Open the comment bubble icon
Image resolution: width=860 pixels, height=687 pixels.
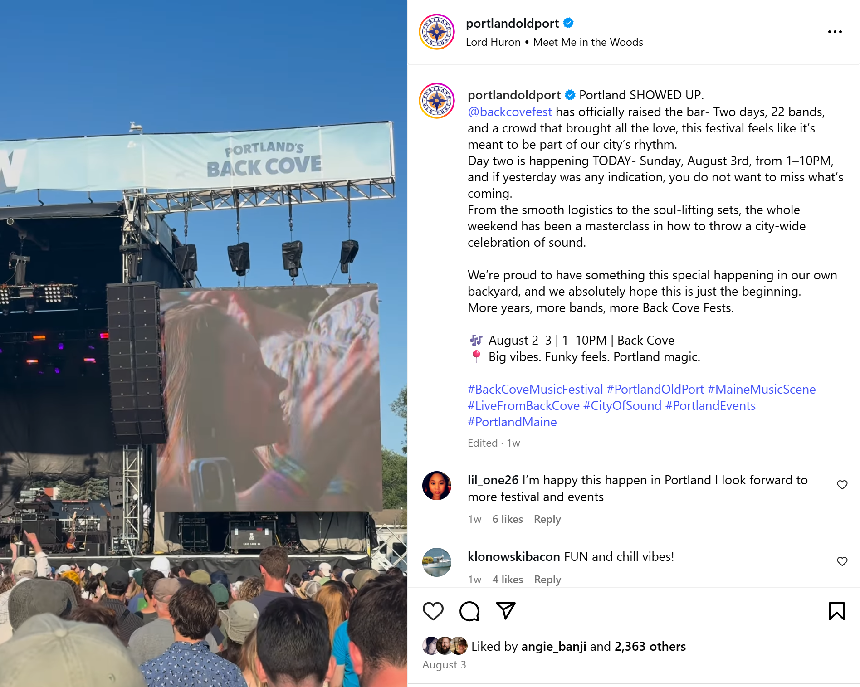click(x=469, y=611)
